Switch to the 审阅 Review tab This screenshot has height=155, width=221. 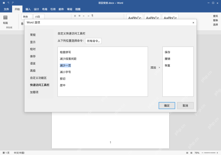pos(69,9)
